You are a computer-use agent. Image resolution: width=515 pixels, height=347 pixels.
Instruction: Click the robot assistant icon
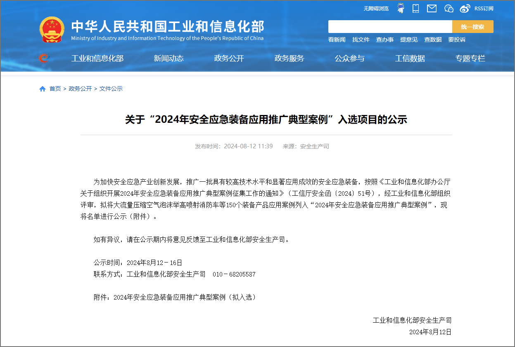tap(401, 8)
